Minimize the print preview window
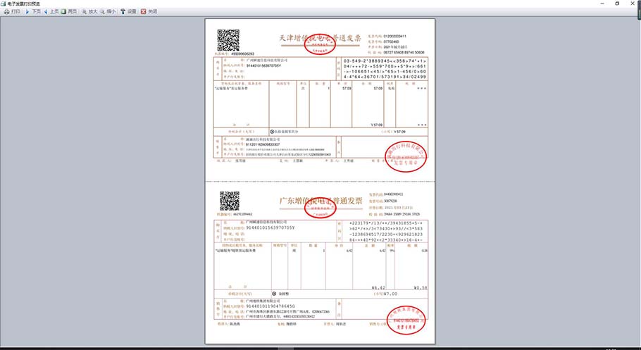This screenshot has width=641, height=350. pos(602,4)
